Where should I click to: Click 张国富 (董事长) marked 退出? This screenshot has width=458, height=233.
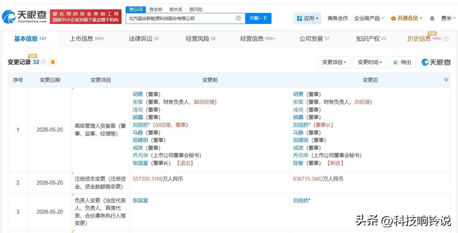tap(140, 163)
